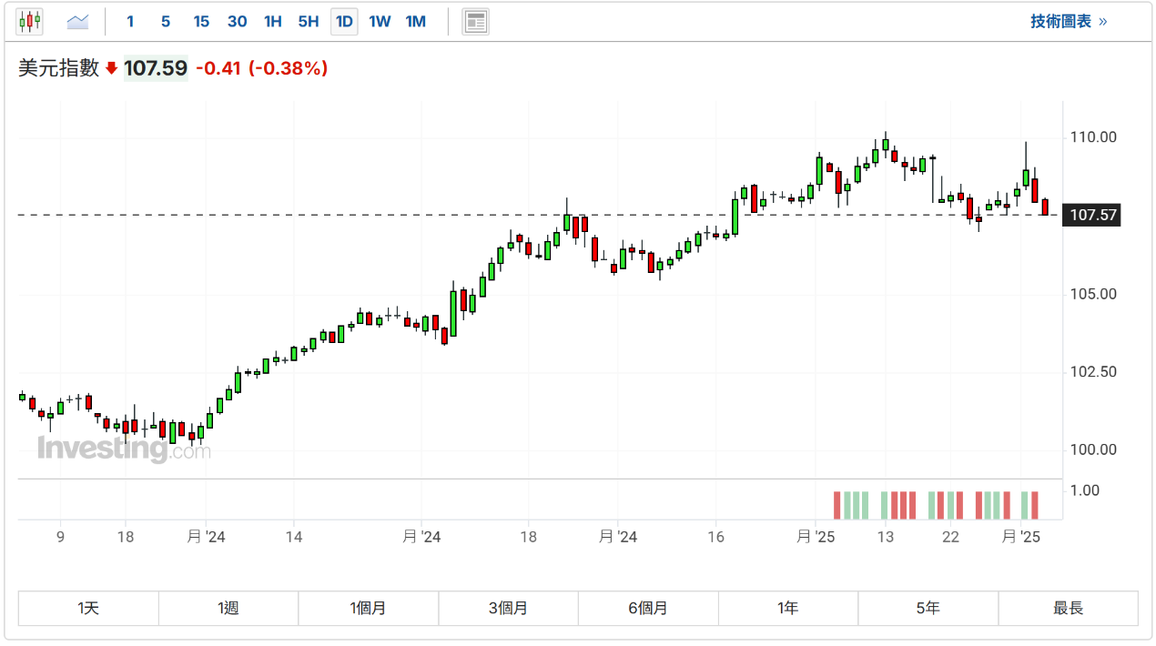Open 技術圖表 technical chart link
The image size is (1156, 646).
click(x=1060, y=21)
